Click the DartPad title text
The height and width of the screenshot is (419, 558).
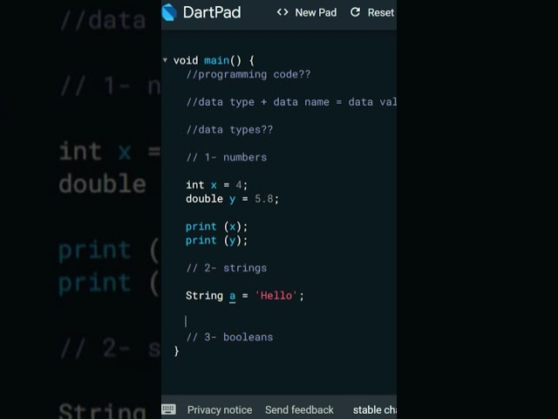(212, 12)
